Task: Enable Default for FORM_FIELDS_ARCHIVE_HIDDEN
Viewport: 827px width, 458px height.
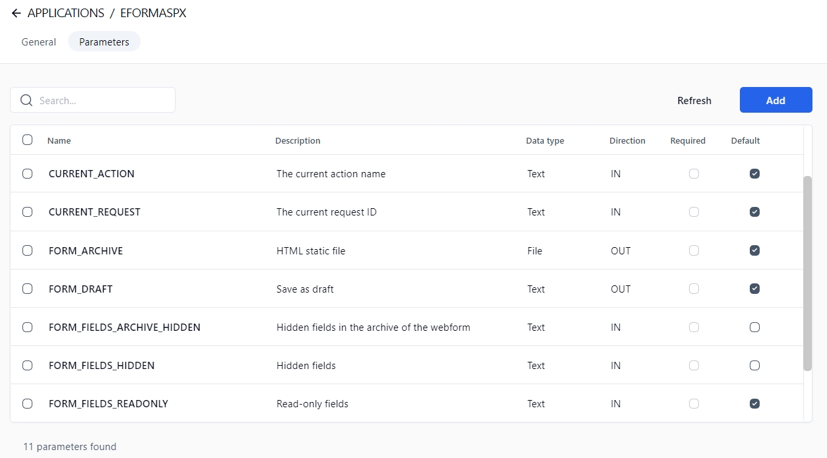Action: pyautogui.click(x=754, y=327)
